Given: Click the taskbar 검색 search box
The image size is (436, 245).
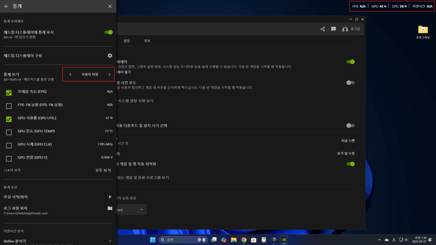Looking at the screenshot, I should [183, 240].
